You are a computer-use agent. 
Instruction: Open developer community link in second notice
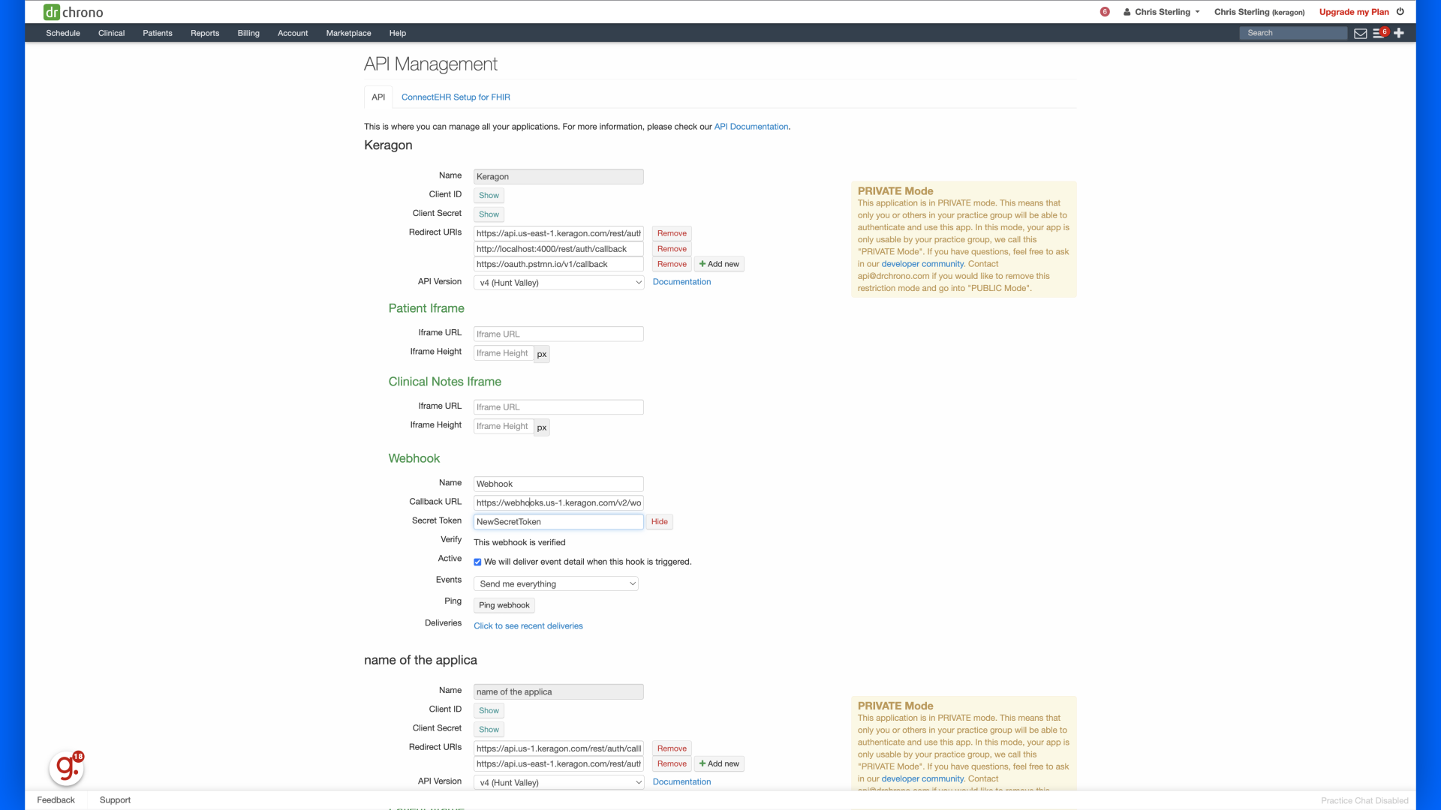point(922,778)
